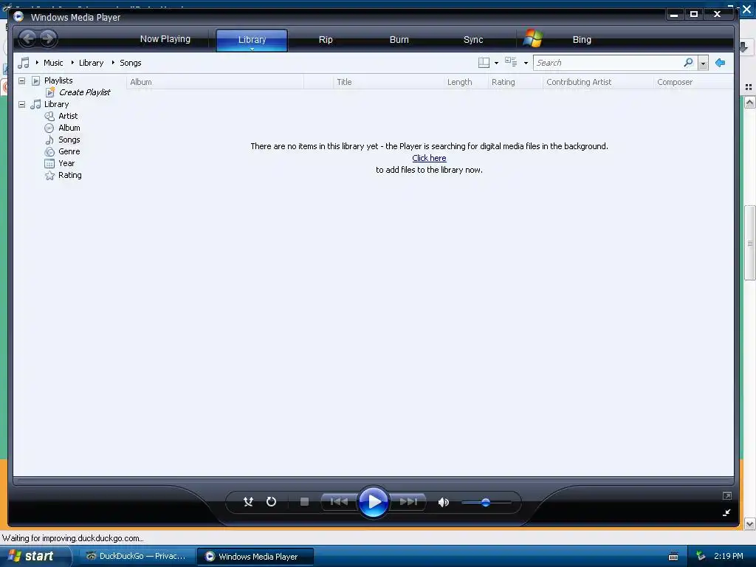
Task: Open the view options dropdown arrow
Action: point(526,63)
